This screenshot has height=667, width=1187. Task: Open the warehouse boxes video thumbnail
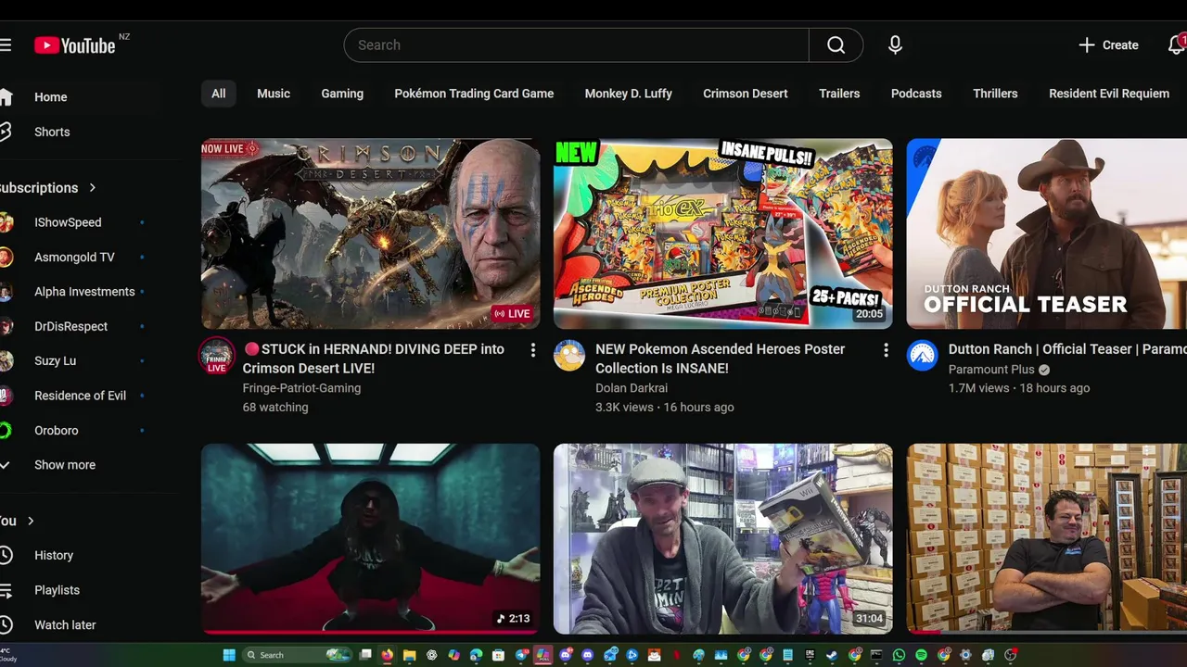click(1046, 539)
